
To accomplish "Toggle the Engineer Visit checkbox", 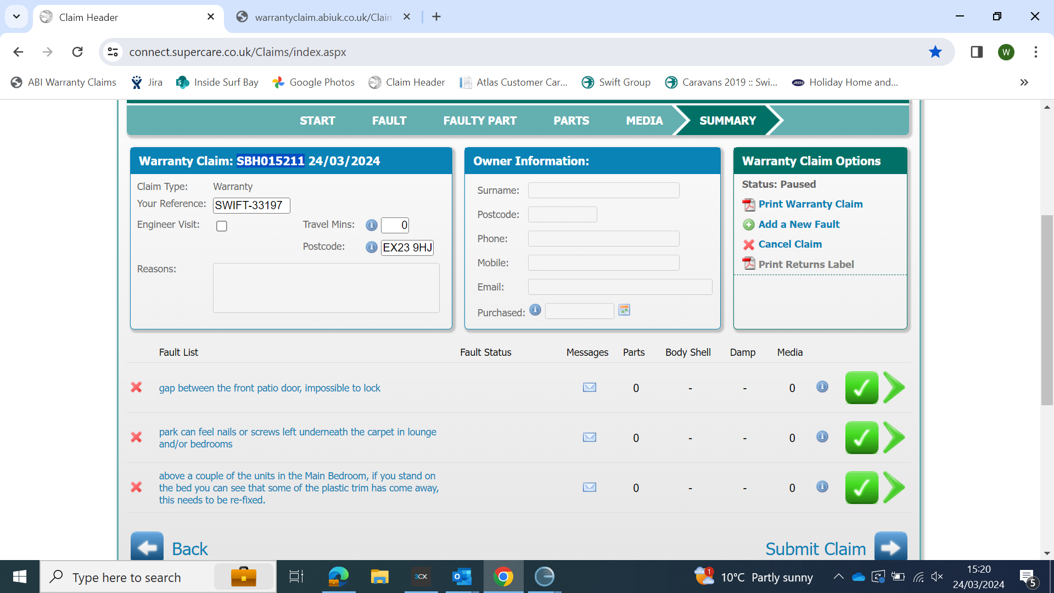I will pos(222,226).
